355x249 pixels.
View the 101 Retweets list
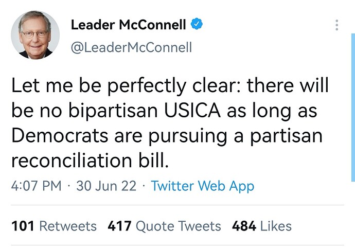(x=54, y=226)
